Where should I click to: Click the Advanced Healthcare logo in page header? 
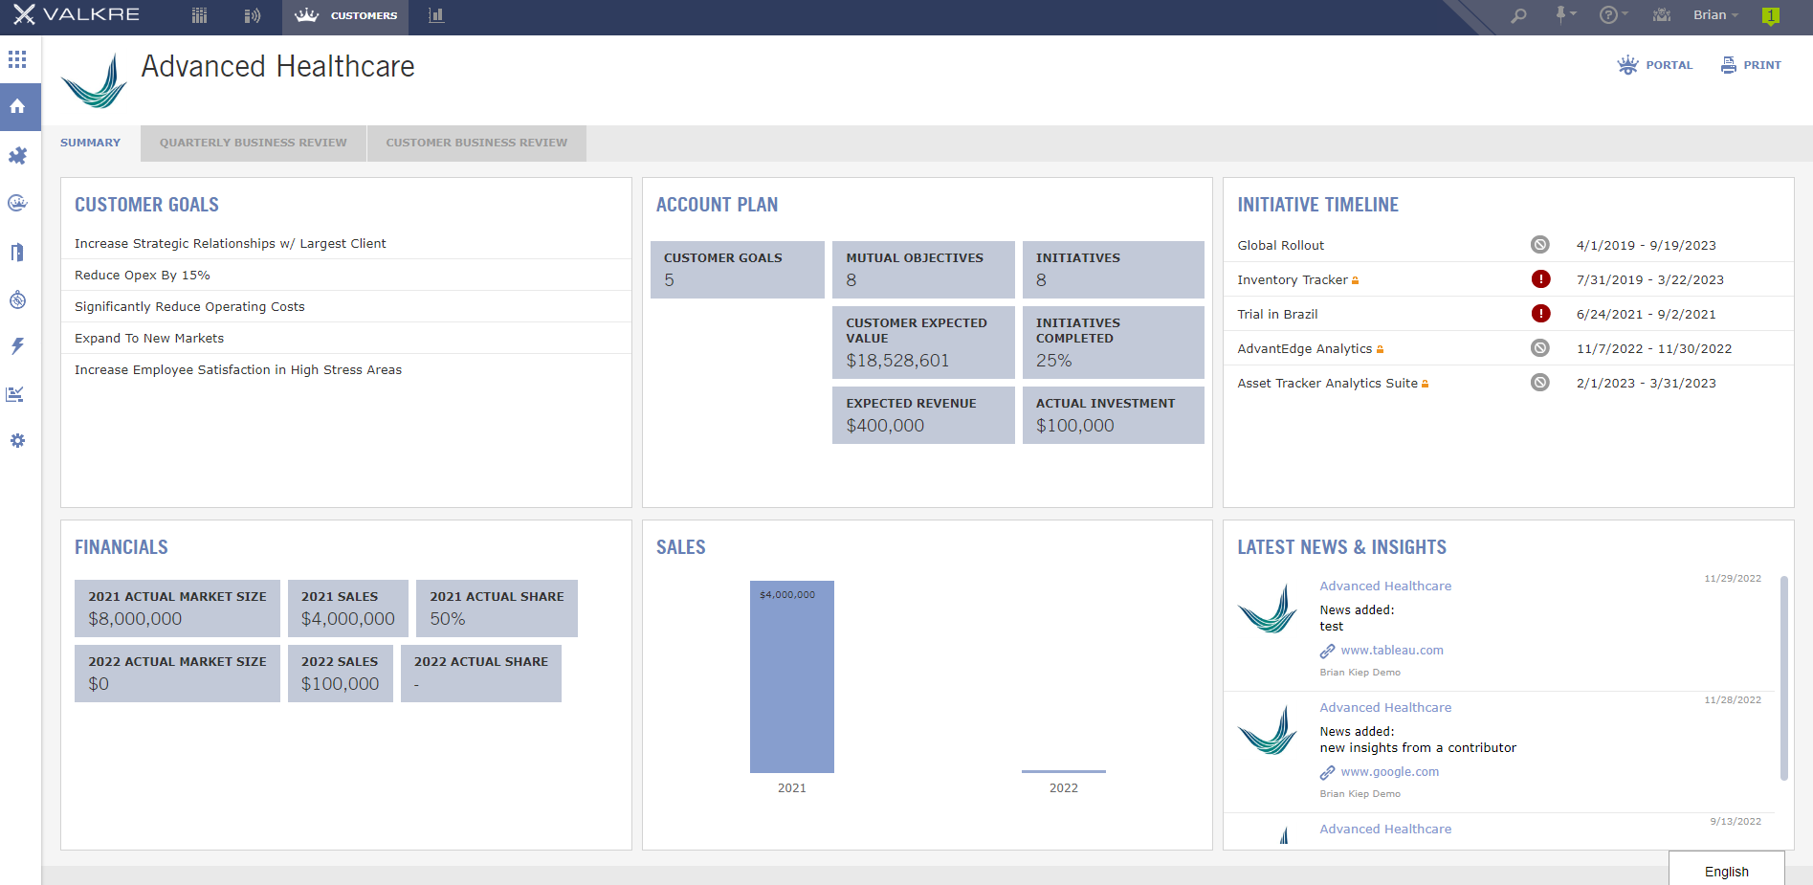point(95,80)
